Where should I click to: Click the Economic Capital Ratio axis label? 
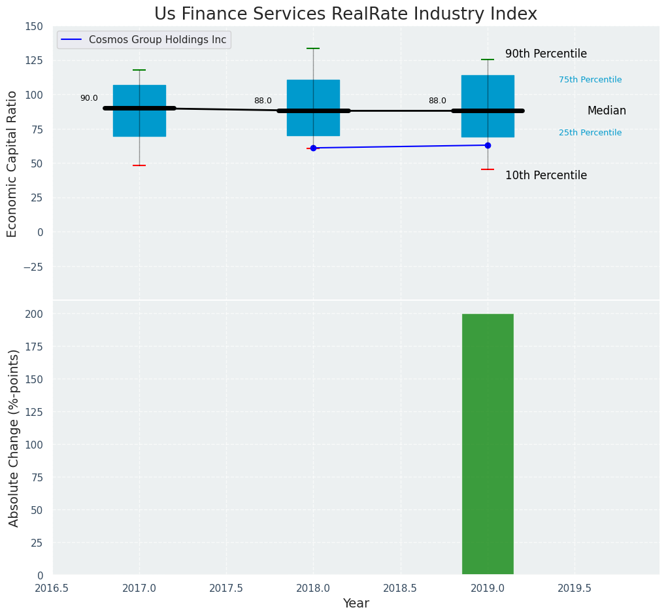click(12, 163)
